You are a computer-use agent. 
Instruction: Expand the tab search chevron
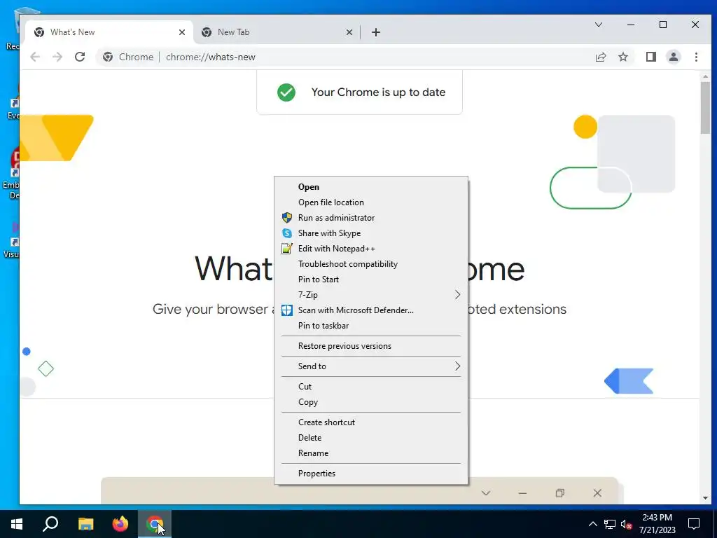(598, 25)
